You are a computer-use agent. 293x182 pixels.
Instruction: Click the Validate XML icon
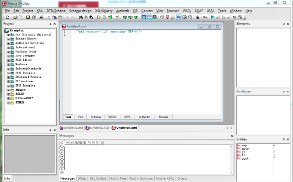pos(105,18)
